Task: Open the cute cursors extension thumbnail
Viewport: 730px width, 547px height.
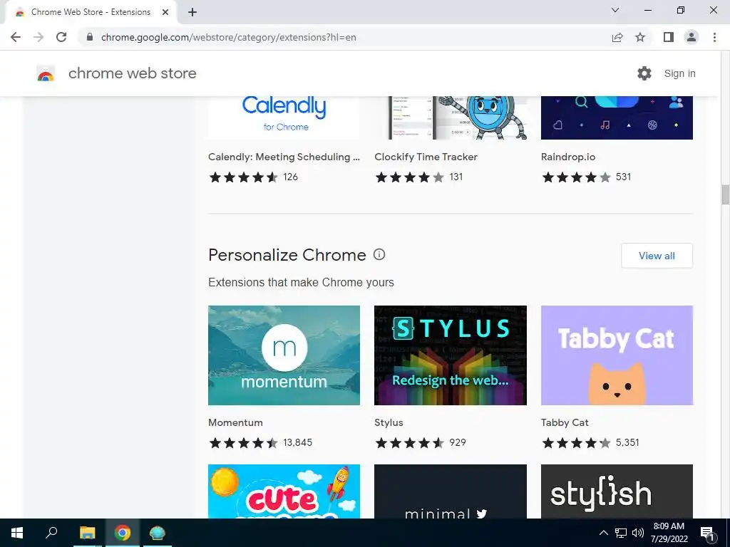Action: click(284, 491)
